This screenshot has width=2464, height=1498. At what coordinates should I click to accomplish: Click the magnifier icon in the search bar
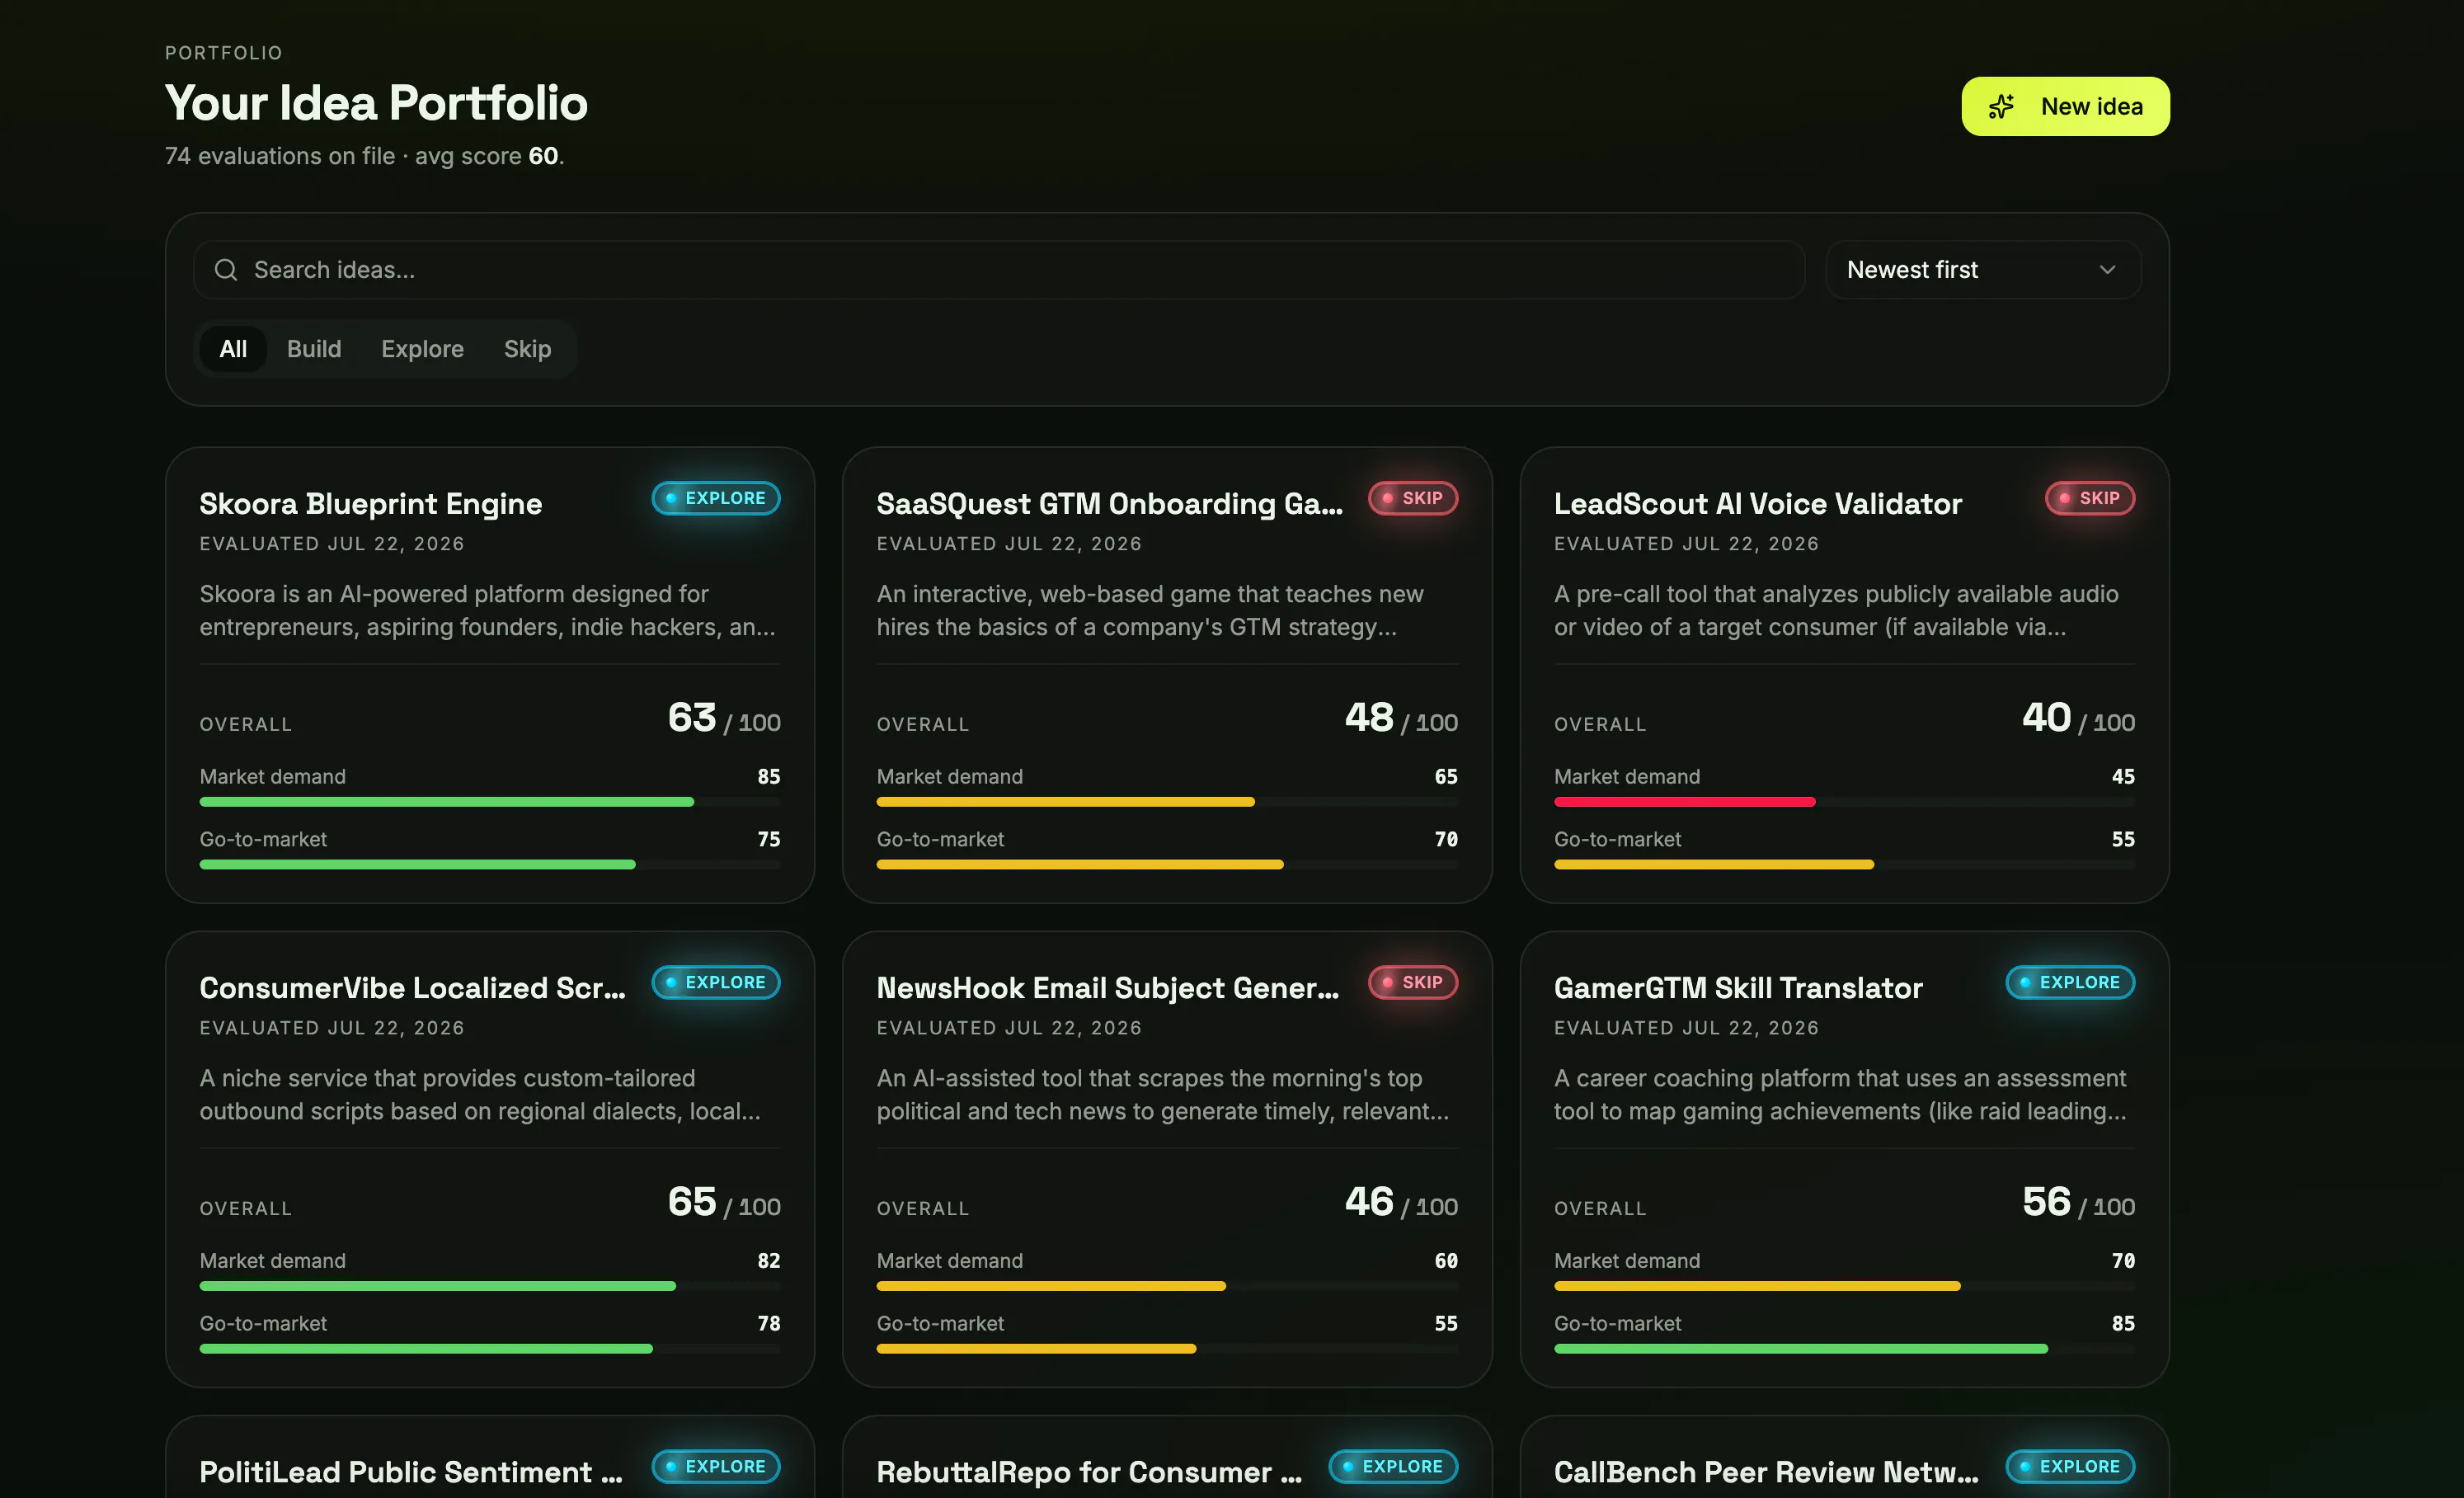click(x=226, y=270)
